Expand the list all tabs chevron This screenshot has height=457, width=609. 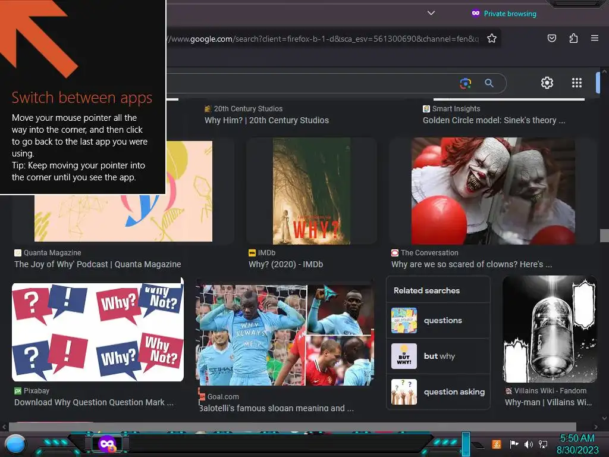point(431,13)
